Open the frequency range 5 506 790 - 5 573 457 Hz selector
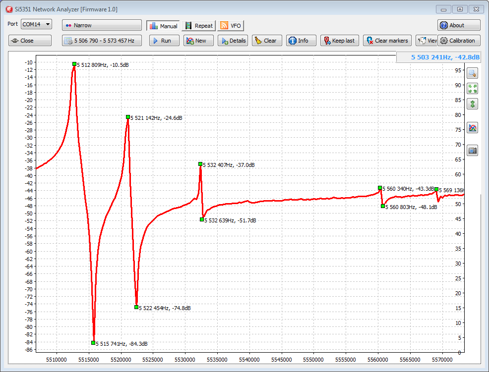Viewport: 489px width, 372px height. coord(102,41)
